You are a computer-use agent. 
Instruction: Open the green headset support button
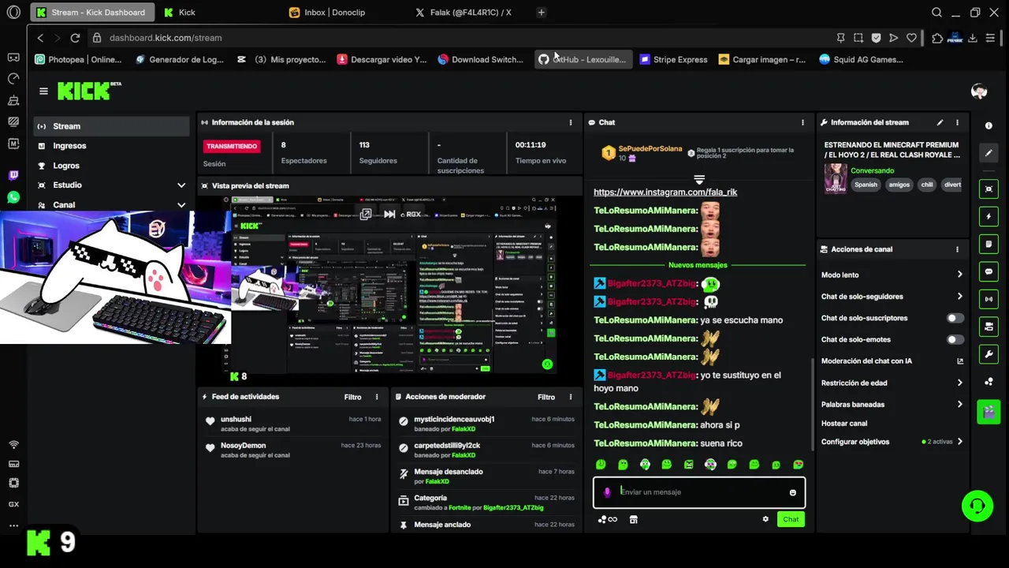[977, 506]
